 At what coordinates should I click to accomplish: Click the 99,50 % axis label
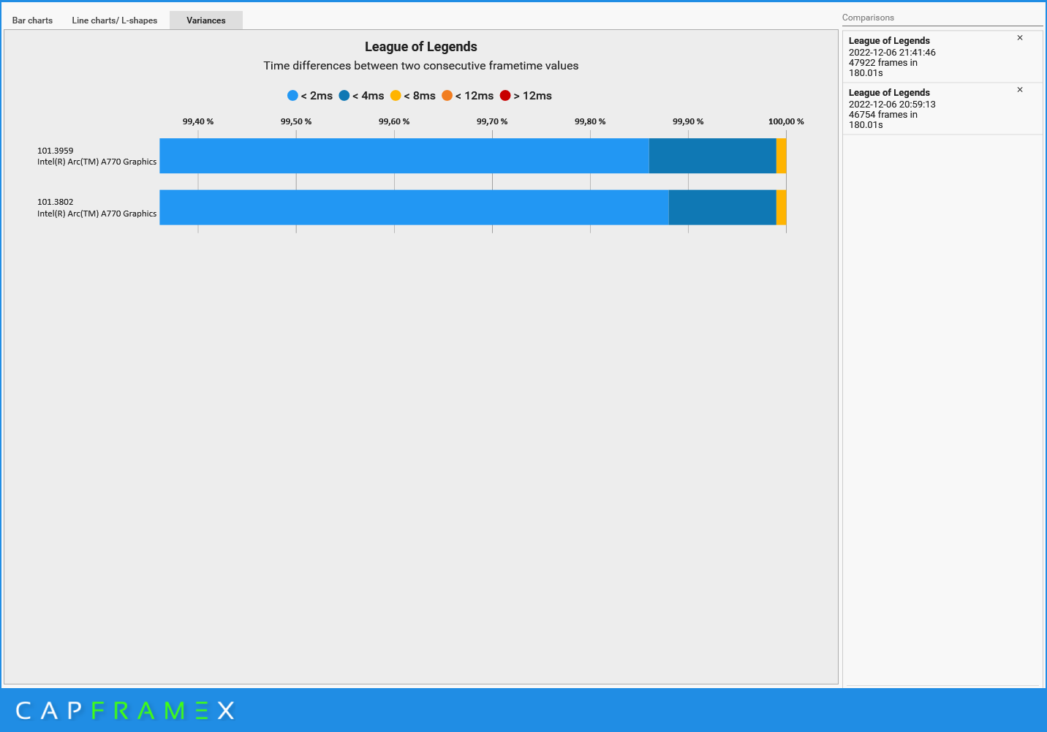(x=296, y=121)
